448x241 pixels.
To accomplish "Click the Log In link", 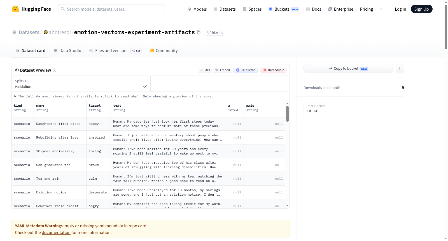I will (x=400, y=9).
